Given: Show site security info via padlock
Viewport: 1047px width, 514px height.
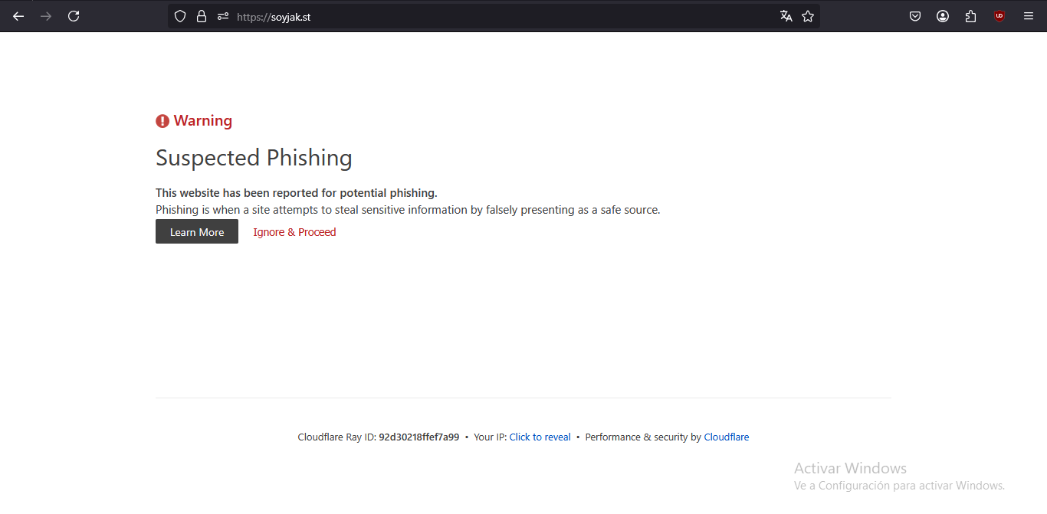Looking at the screenshot, I should 202,16.
